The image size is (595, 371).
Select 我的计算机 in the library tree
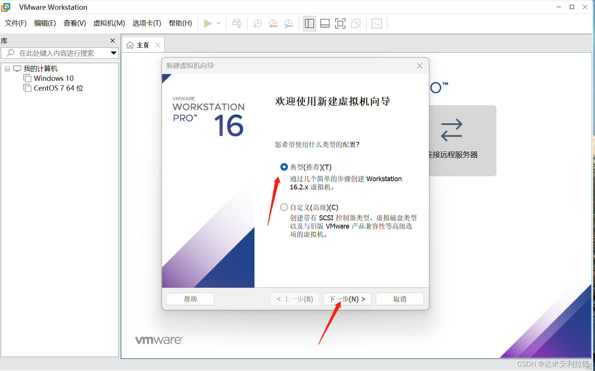41,68
